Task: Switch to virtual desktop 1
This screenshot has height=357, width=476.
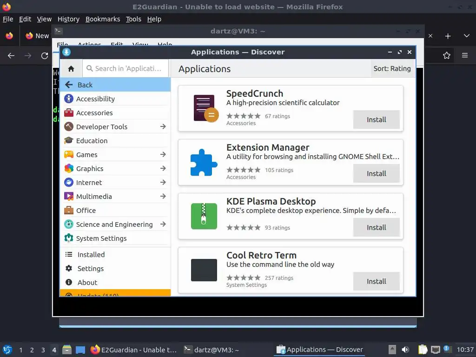Action: 20,350
